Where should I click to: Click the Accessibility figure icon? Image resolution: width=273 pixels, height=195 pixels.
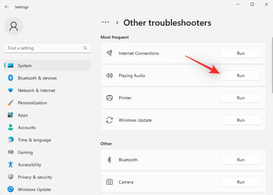[x=11, y=165]
